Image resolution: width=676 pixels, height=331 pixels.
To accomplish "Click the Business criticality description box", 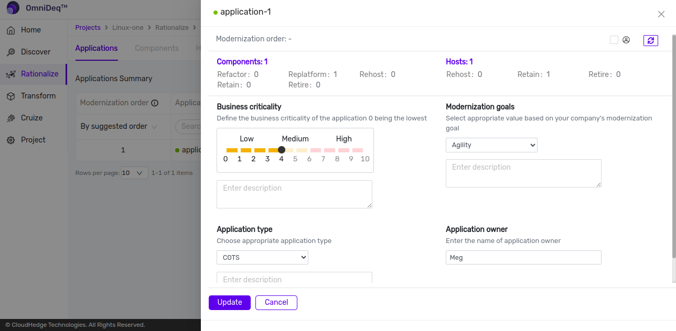I will pos(294,194).
